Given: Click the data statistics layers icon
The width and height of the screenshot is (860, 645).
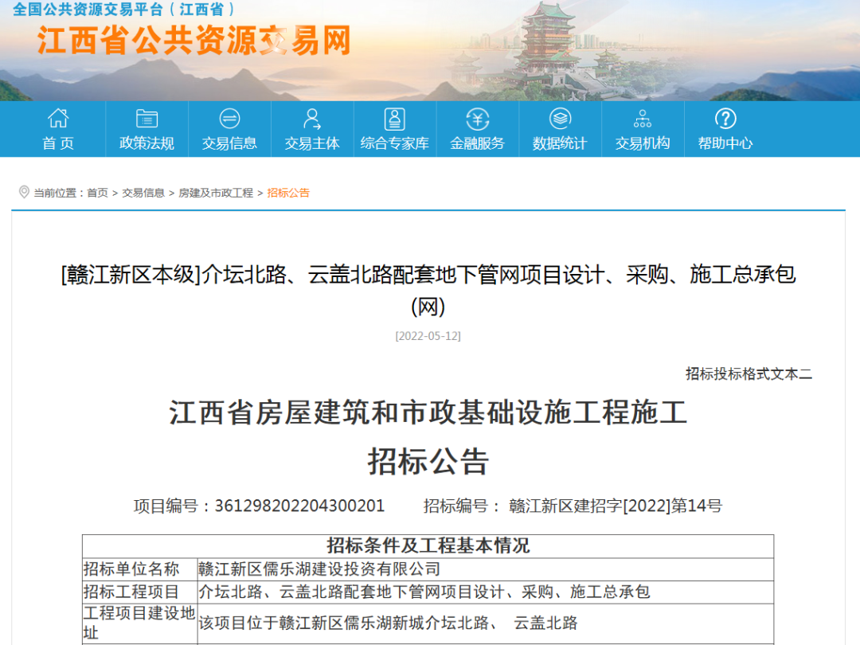Looking at the screenshot, I should [x=560, y=119].
